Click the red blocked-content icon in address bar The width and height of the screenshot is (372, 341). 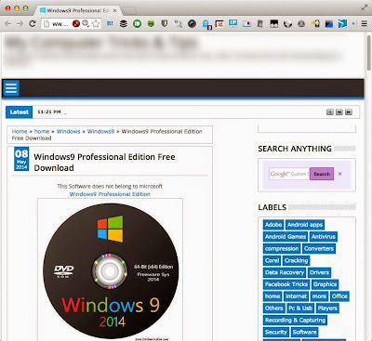[x=76, y=23]
